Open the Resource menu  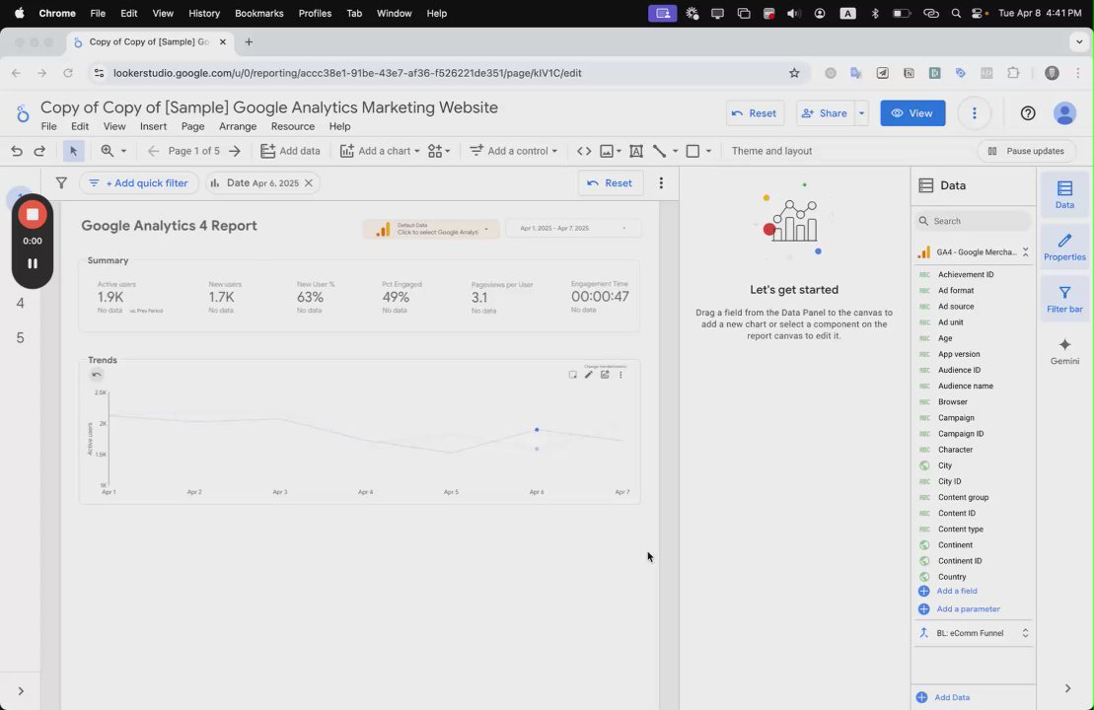click(x=293, y=126)
